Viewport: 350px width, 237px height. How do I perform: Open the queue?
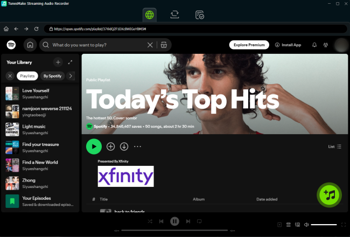289,225
